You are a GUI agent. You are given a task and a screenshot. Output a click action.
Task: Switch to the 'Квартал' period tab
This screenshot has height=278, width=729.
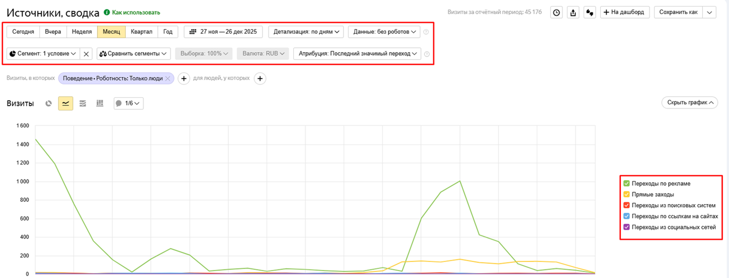click(141, 32)
